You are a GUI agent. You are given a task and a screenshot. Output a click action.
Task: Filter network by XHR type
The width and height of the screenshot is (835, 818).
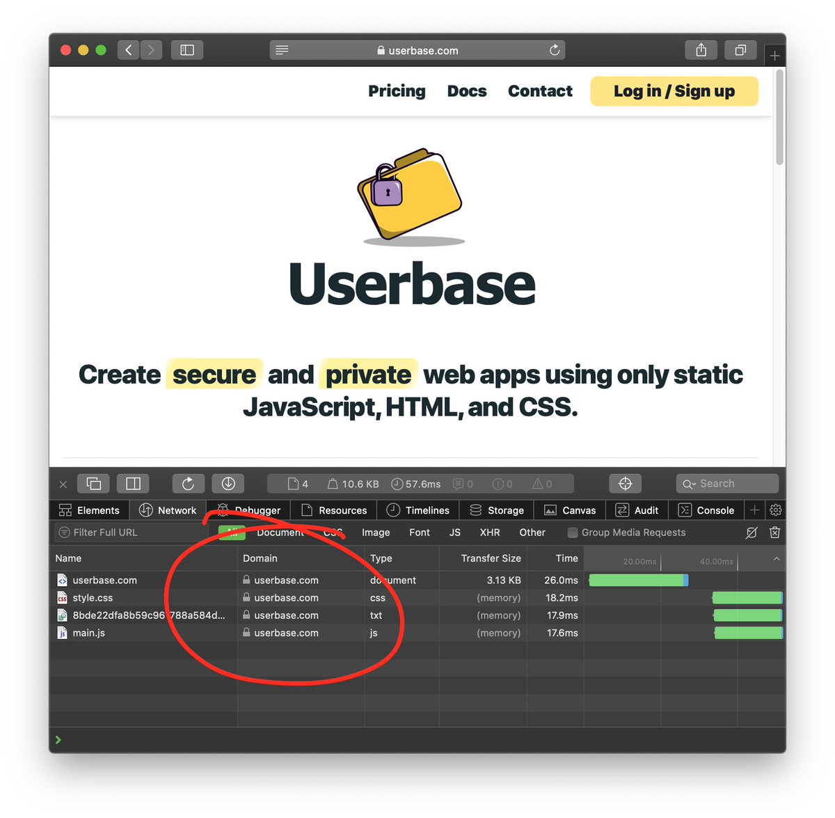point(490,533)
